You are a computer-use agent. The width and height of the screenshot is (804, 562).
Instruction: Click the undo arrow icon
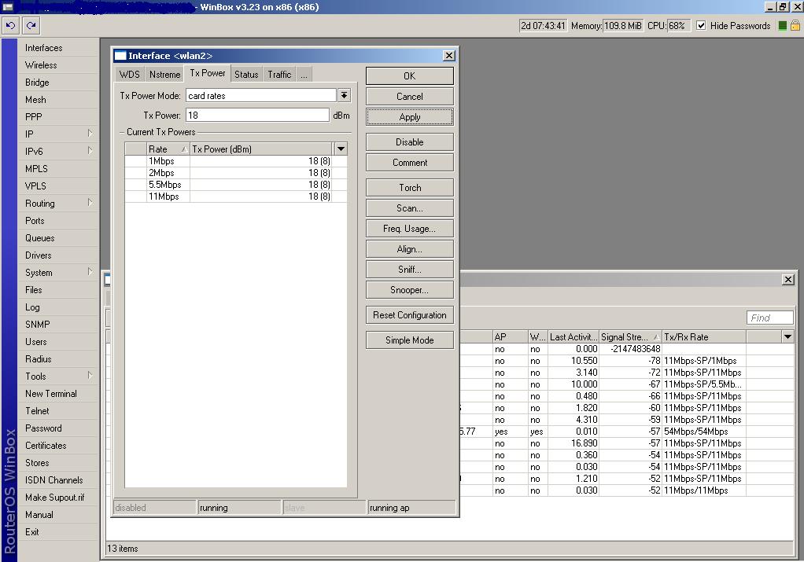click(10, 25)
